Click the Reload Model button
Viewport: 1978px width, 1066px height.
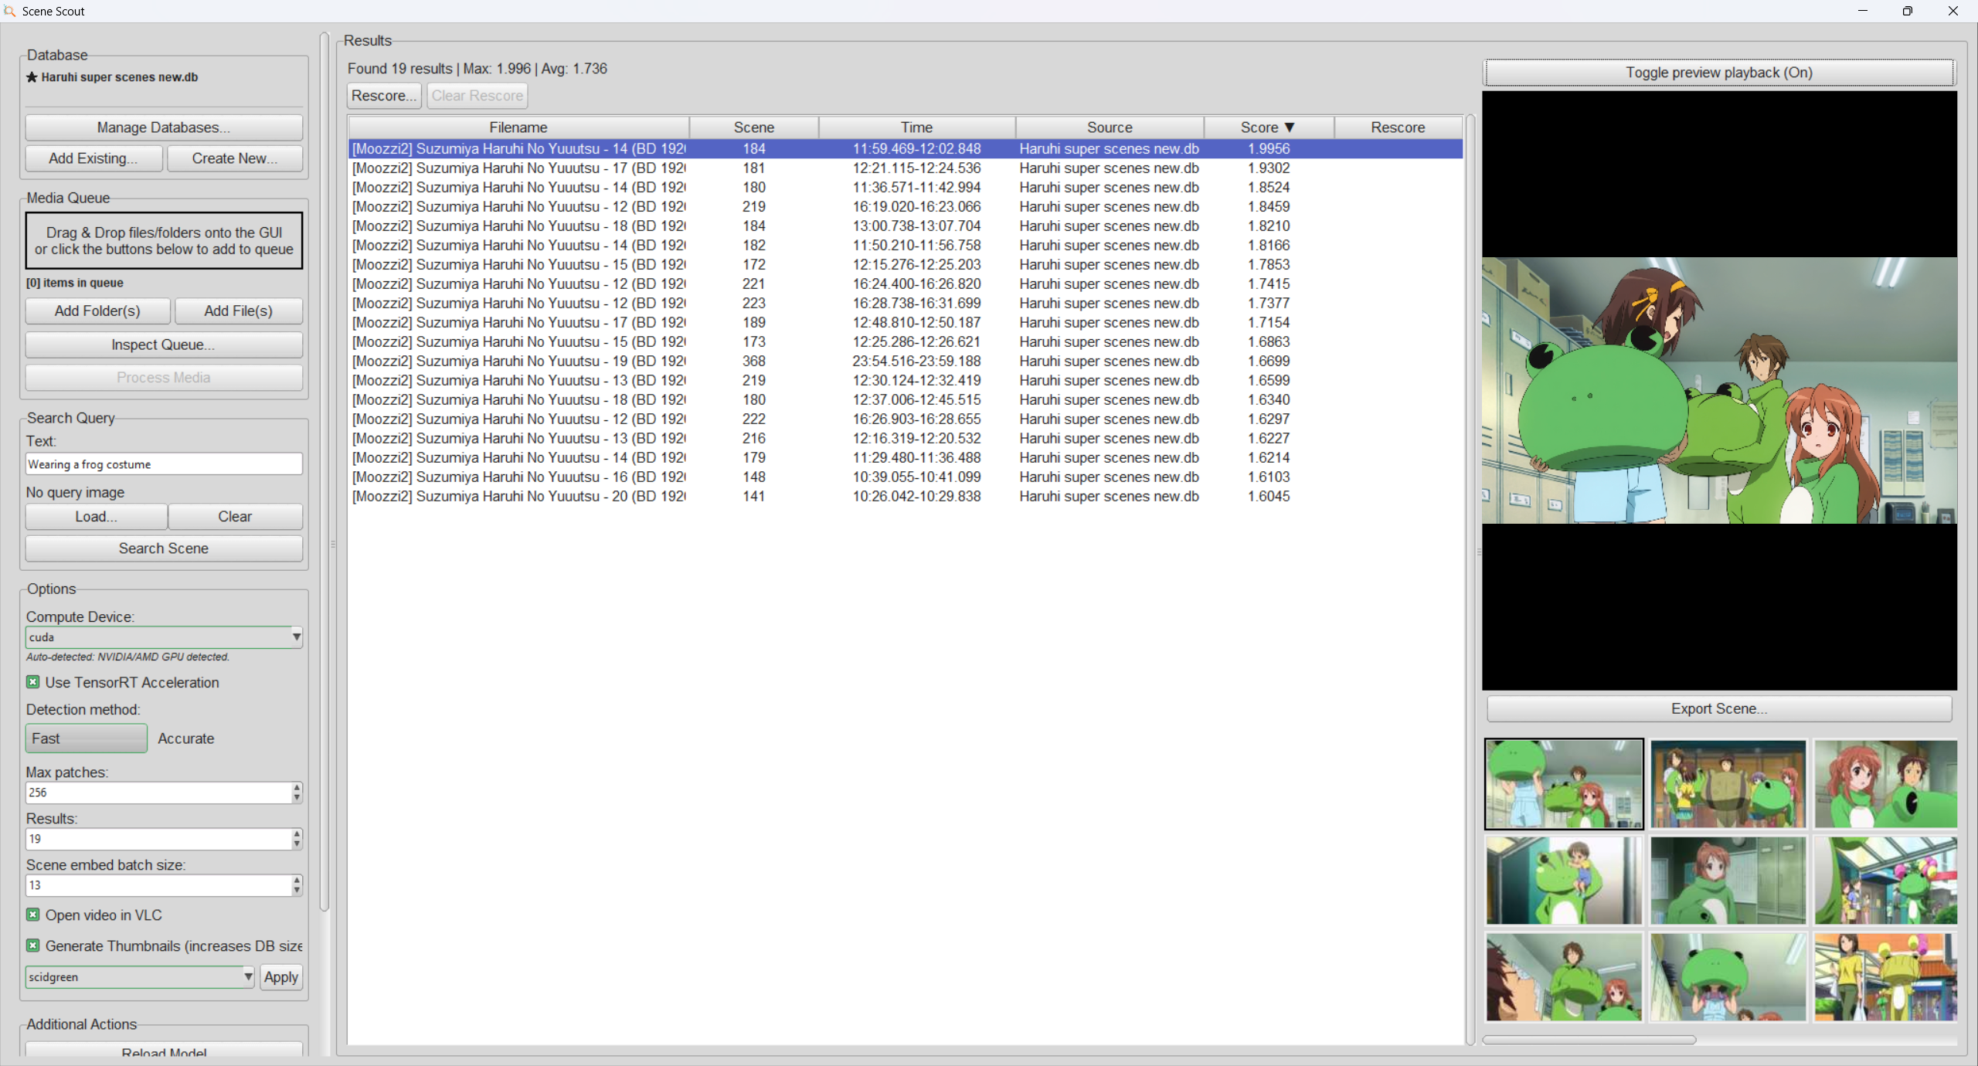[x=164, y=1051]
